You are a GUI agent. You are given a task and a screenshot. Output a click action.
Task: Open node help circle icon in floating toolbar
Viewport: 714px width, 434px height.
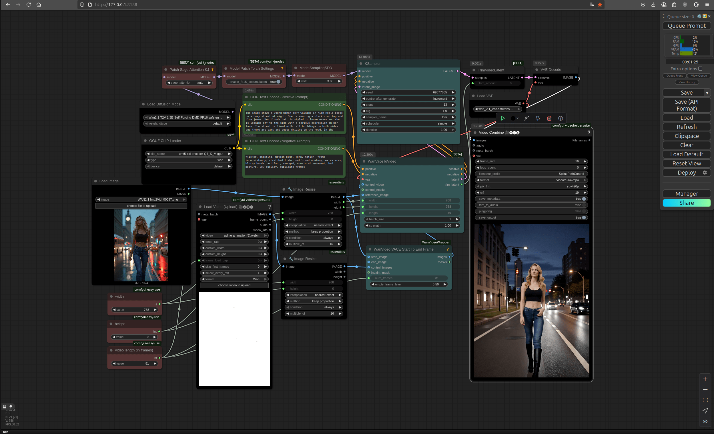(x=561, y=118)
